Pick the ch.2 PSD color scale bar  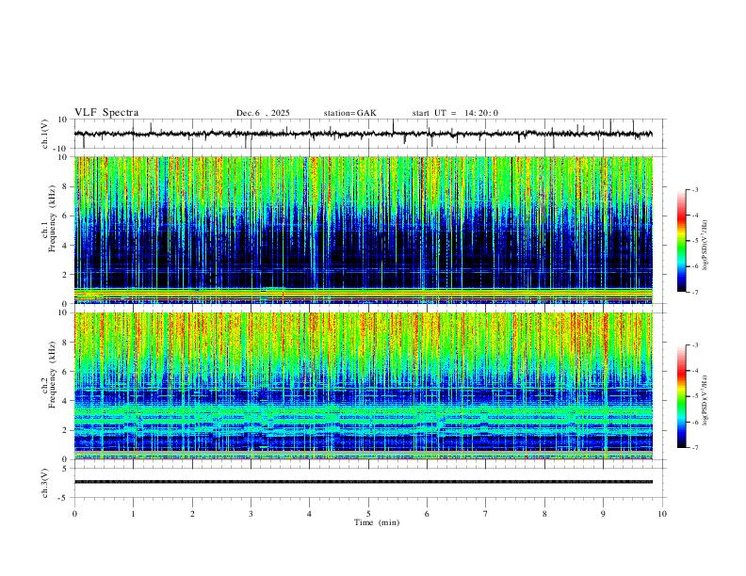coord(682,396)
